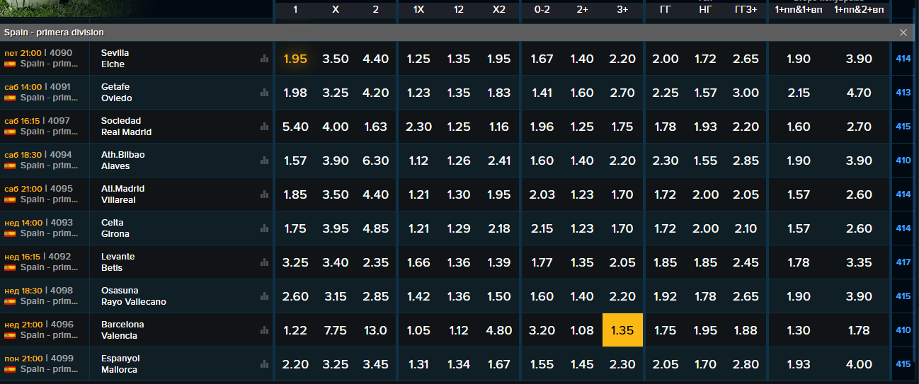Open statistics chart icon for Osasuna vs Rayo Vallecano
Viewport: 919px width, 384px height.
point(264,296)
